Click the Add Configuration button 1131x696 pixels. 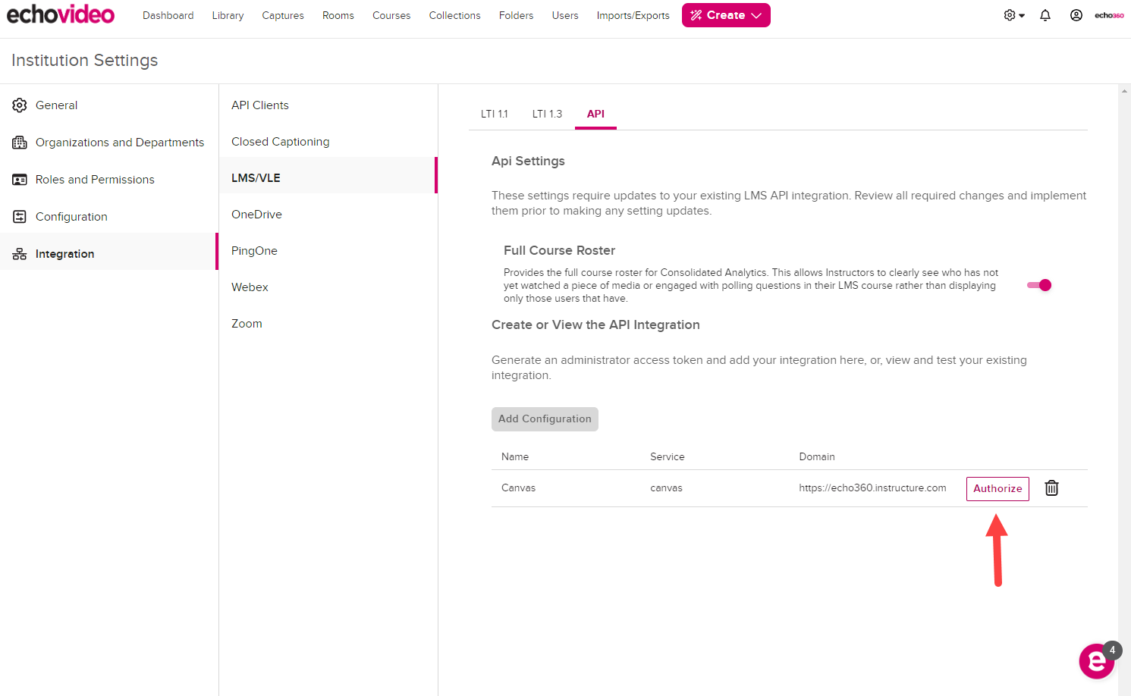(x=545, y=419)
